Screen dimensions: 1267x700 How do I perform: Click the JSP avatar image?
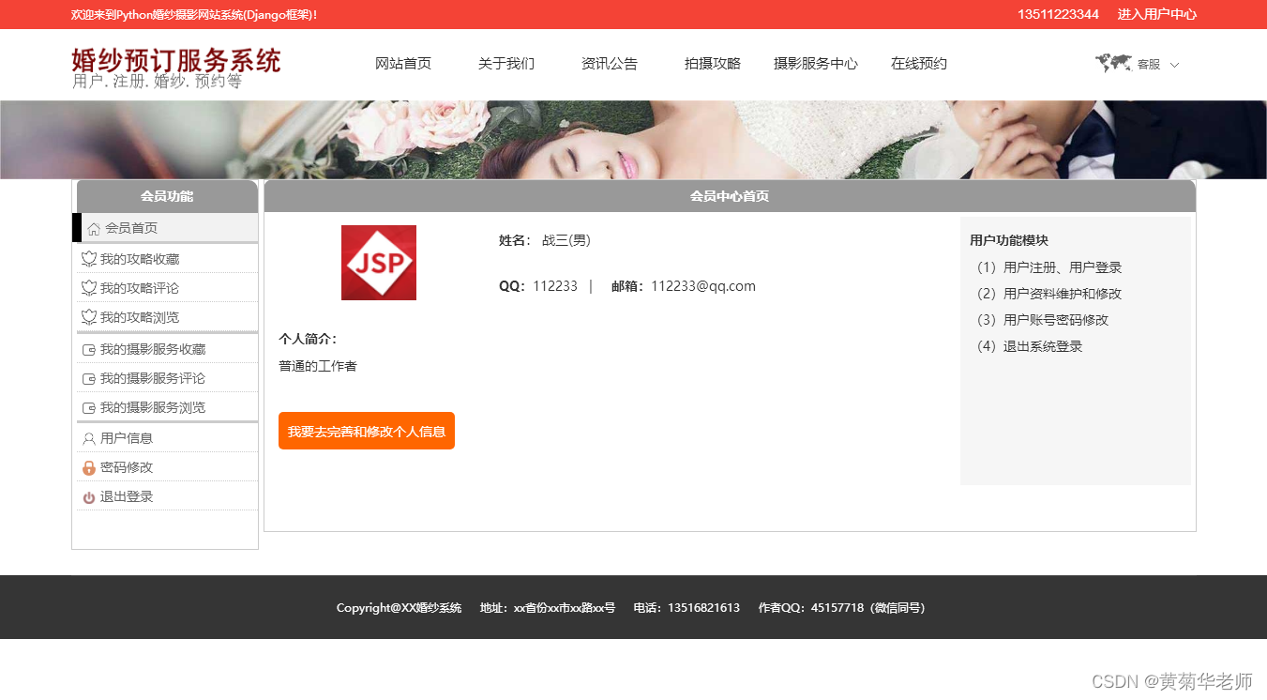pyautogui.click(x=379, y=263)
